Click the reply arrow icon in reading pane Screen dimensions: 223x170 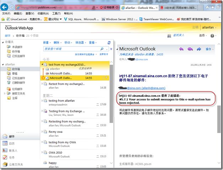click(x=181, y=49)
